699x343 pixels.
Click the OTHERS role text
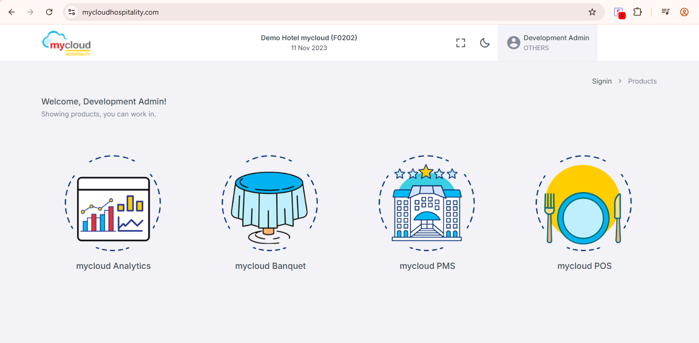pyautogui.click(x=536, y=48)
